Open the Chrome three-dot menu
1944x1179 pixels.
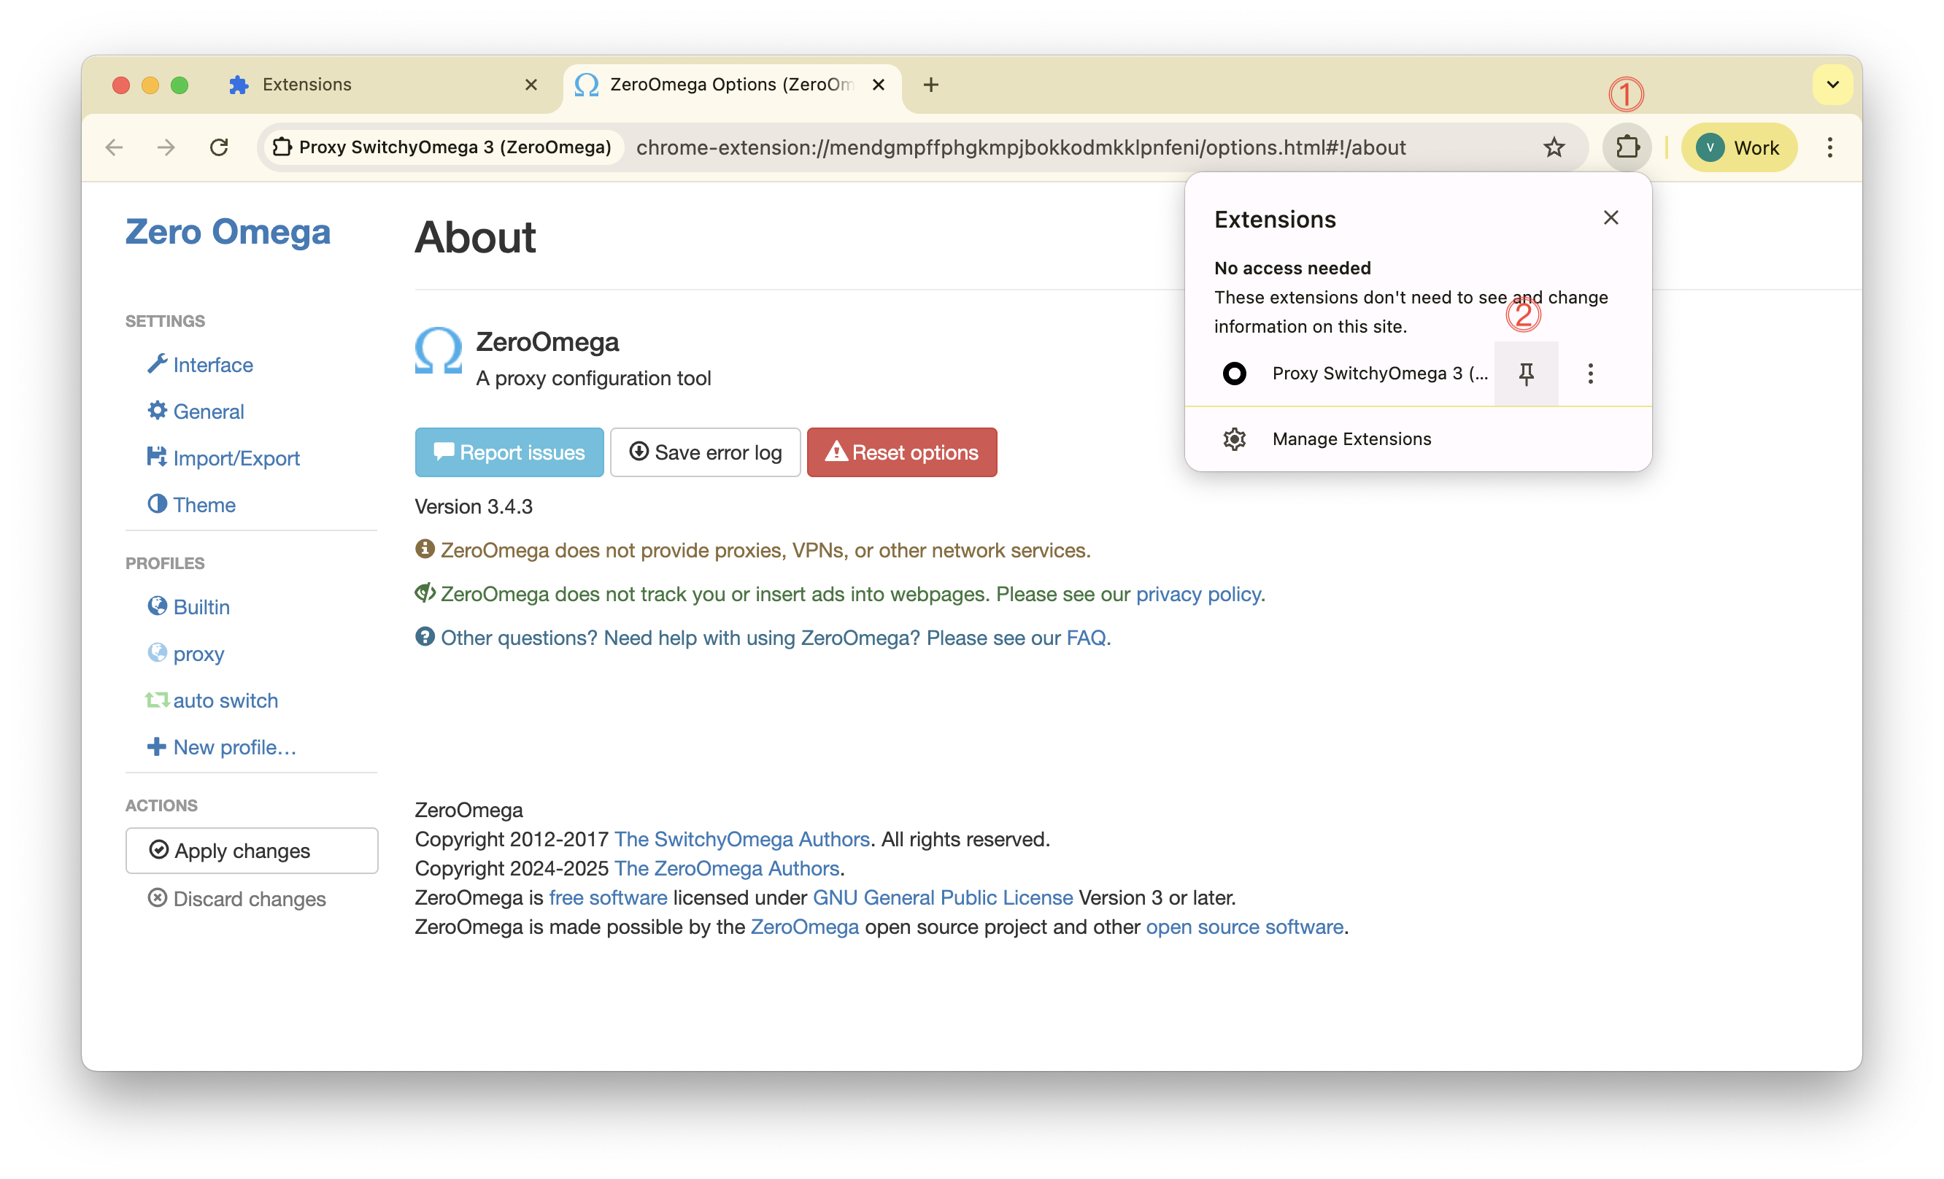1829,147
